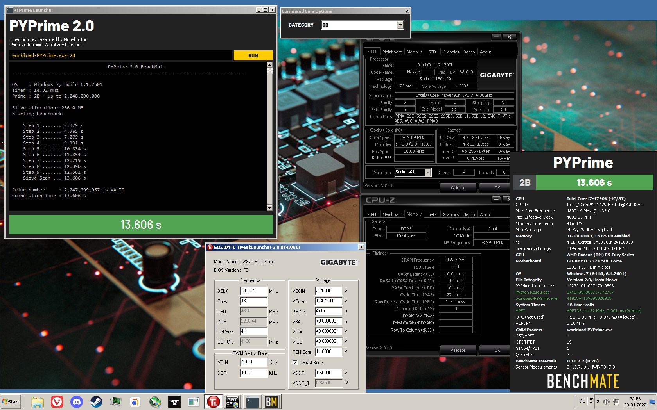Click green 'workload-PYPrime.exe' file integrity entry
This screenshot has width=657, height=410.
(x=536, y=298)
